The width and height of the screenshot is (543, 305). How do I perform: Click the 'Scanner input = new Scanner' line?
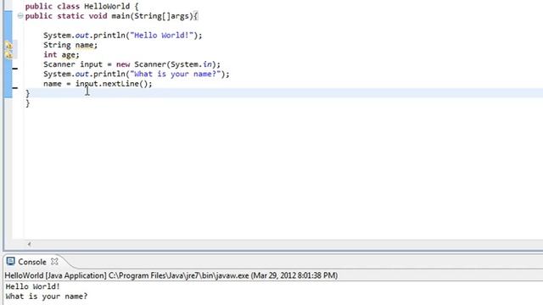click(132, 64)
